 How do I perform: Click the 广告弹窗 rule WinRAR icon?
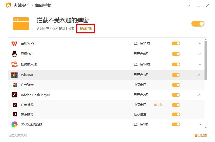coord(15,85)
